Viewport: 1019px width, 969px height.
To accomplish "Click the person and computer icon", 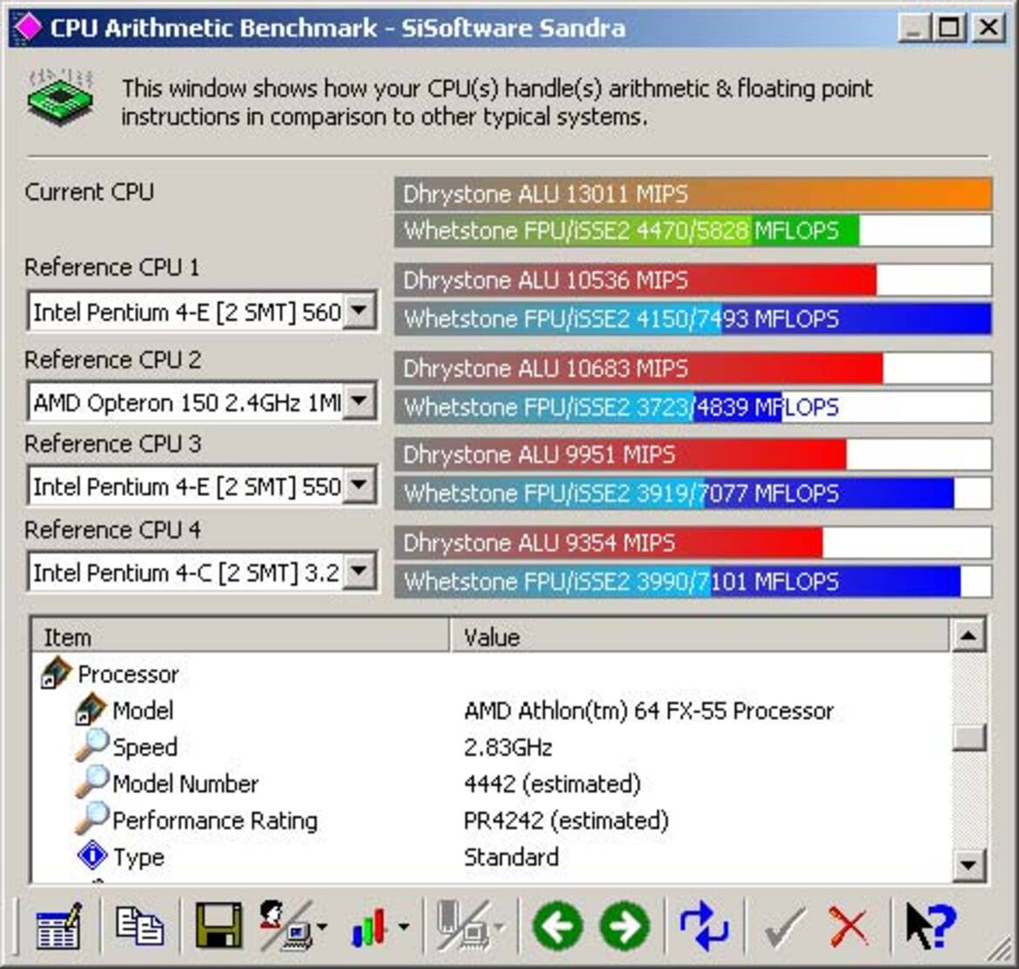I will [287, 925].
